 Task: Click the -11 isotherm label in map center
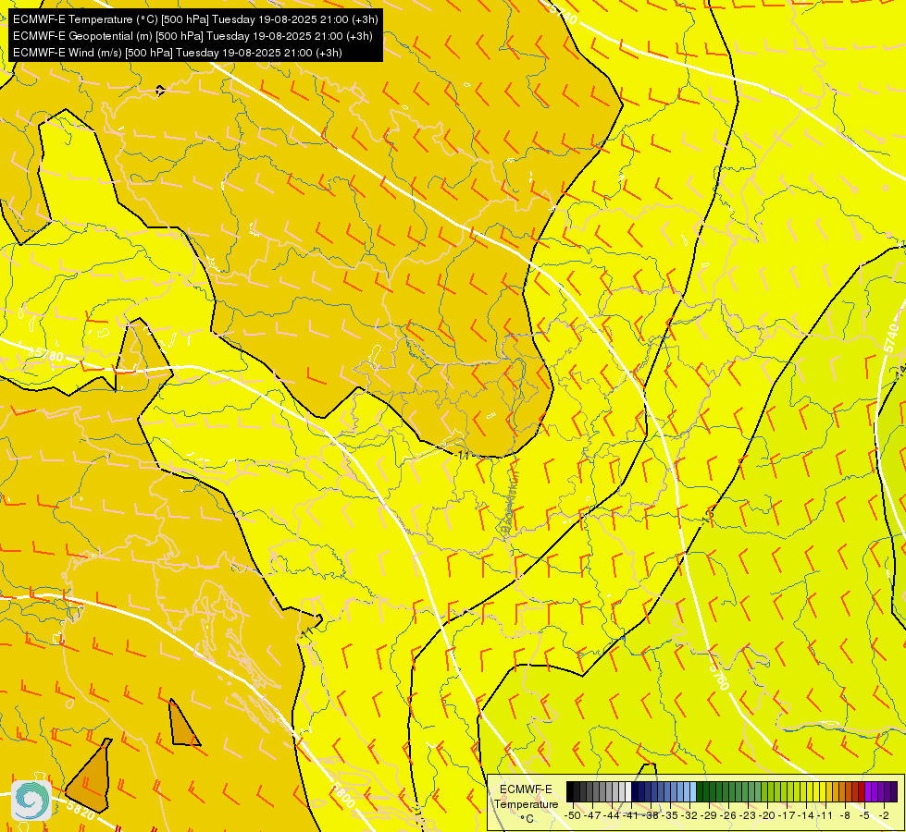click(x=462, y=455)
